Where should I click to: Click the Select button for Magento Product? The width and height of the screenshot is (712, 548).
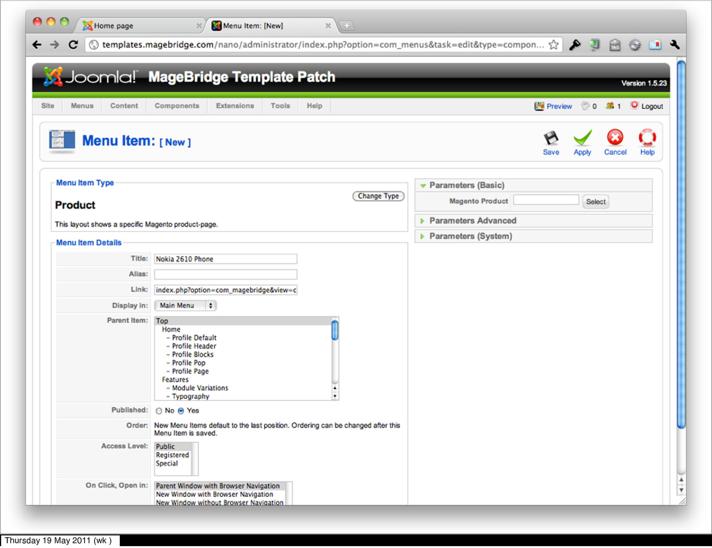click(595, 202)
